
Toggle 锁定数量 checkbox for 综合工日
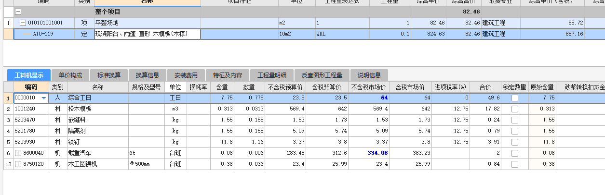coord(515,97)
